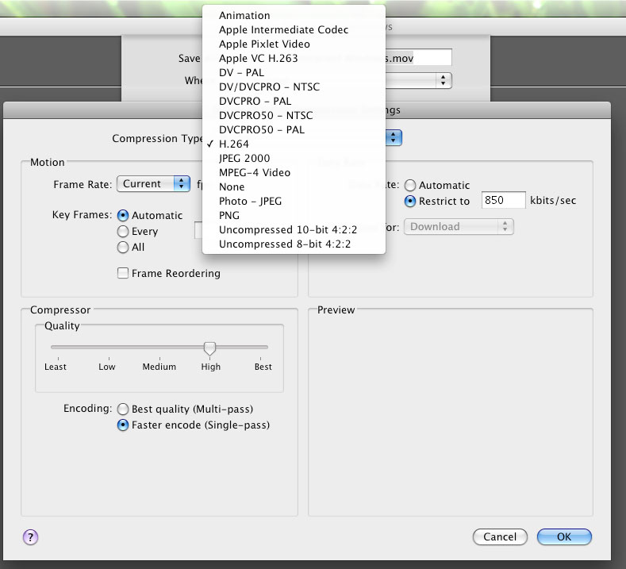Choose DV – PAL compression type
The image size is (626, 569).
tap(294, 73)
